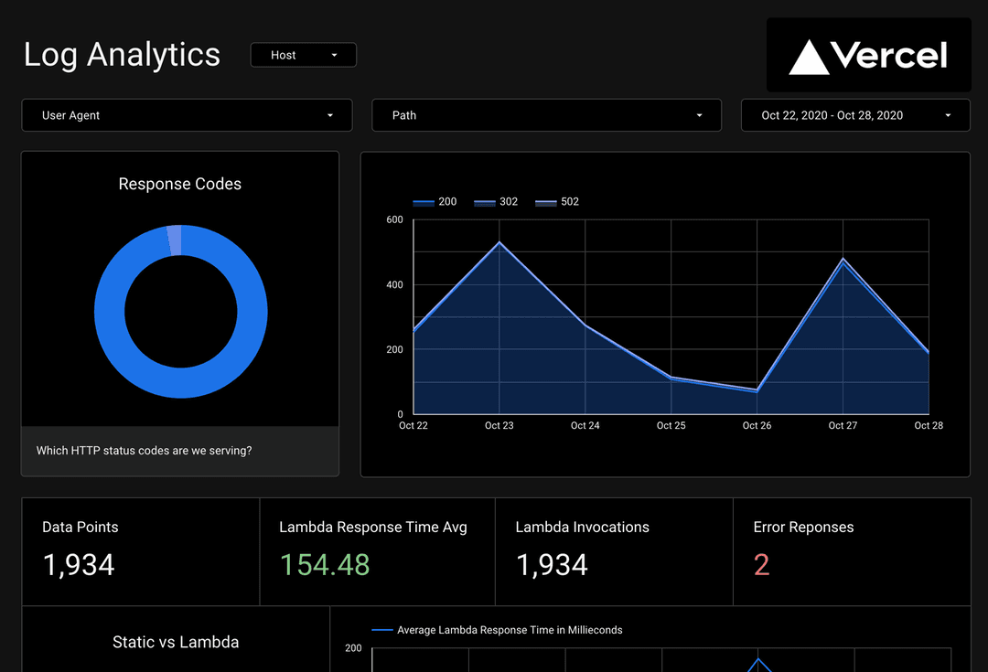Click the Vercel logo
Screen dimensions: 988x672
tap(868, 56)
